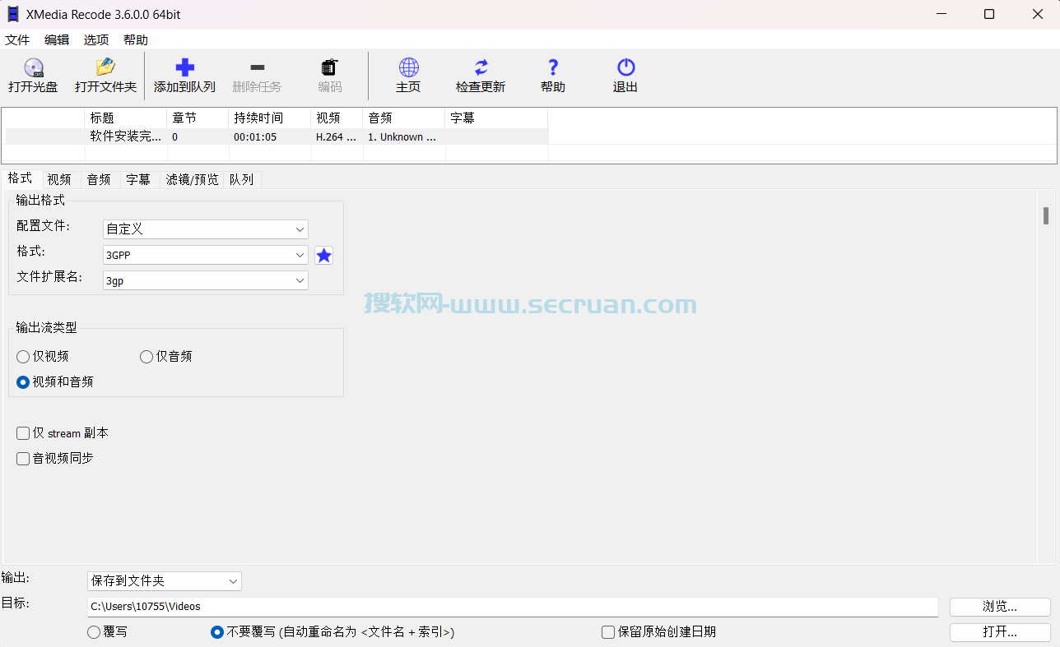
Task: Click the Open Folder (打开文件夹) toolbar icon
Action: [105, 67]
